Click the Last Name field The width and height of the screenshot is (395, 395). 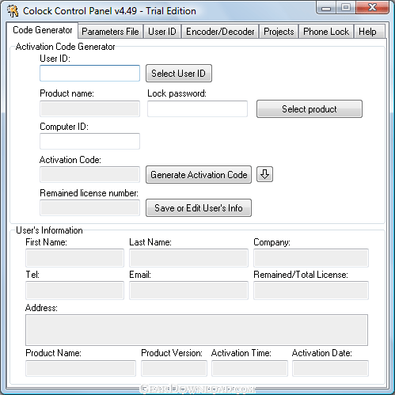coord(188,258)
